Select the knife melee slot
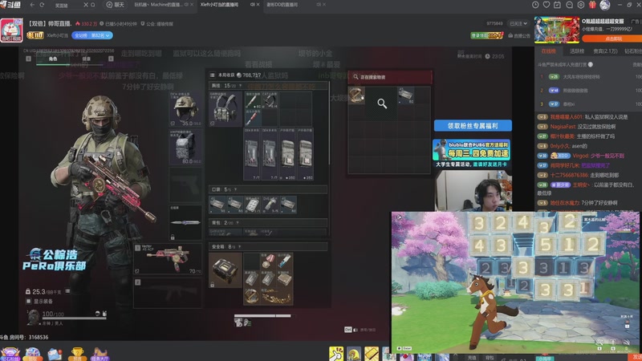Viewport: 642px width, 361px height. click(x=185, y=222)
